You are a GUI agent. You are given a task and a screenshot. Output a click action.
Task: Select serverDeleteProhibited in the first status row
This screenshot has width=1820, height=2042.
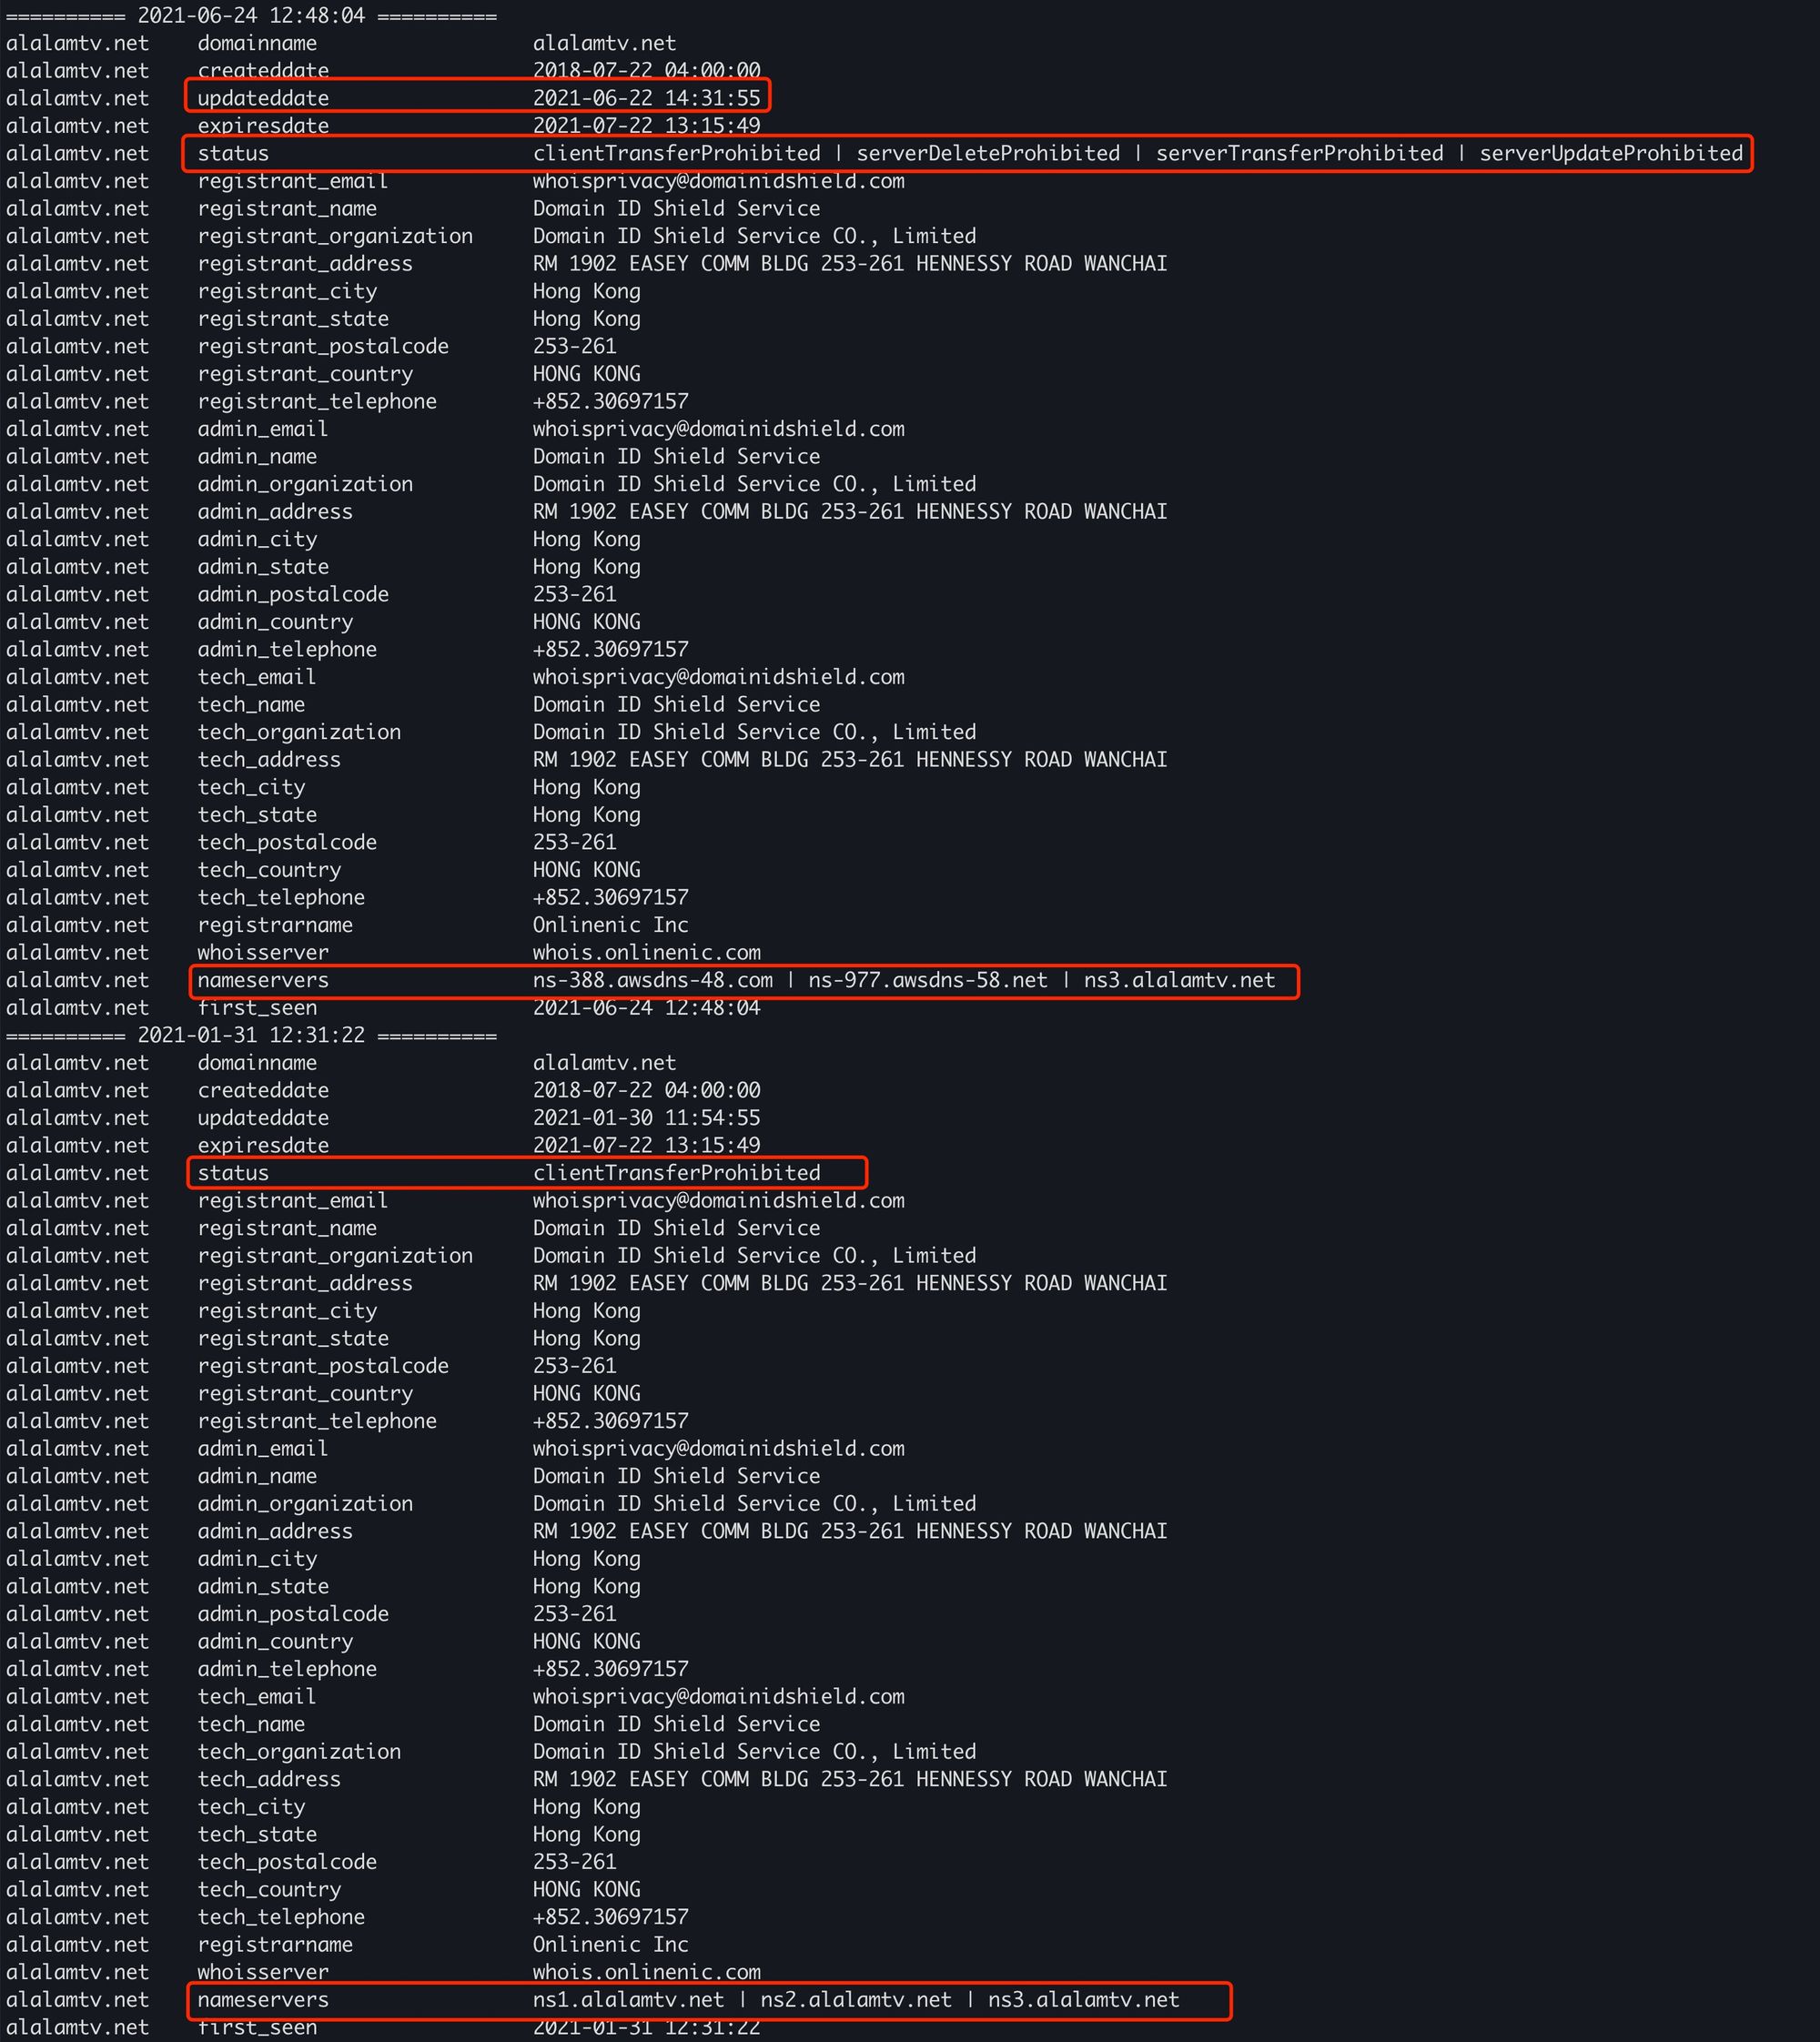pos(988,153)
